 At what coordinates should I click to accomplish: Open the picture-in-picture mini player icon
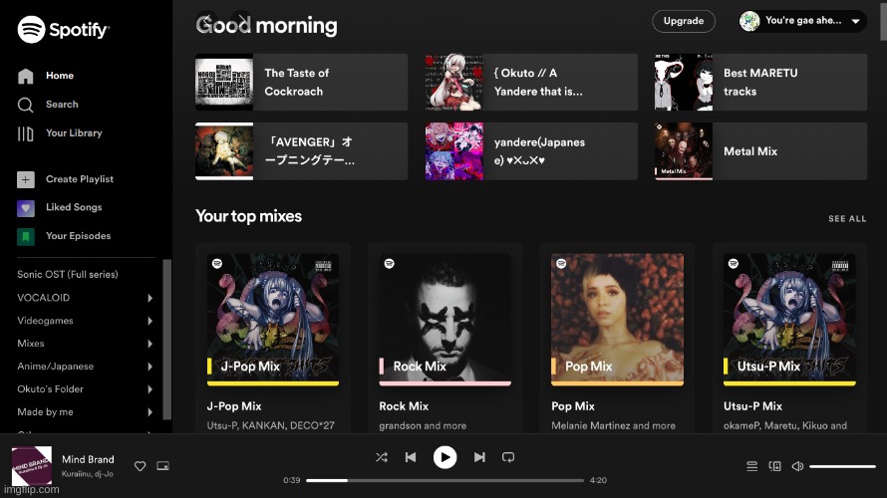(x=162, y=466)
